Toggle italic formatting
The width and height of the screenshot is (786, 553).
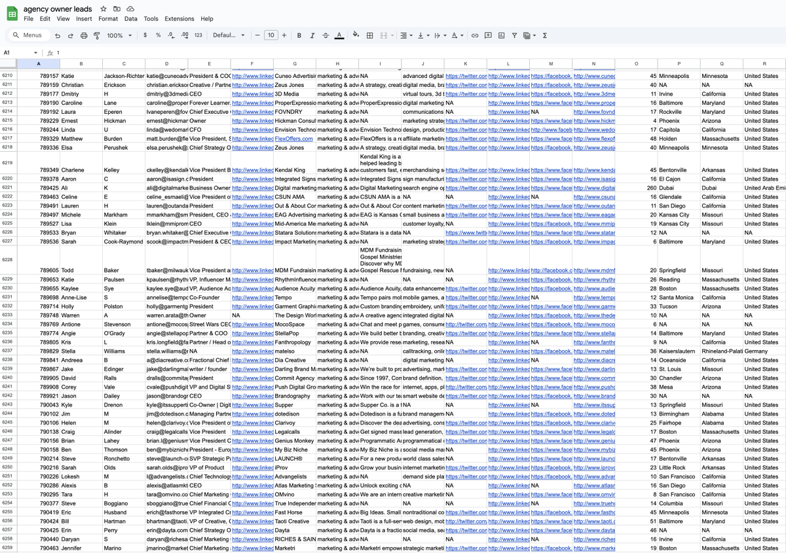312,35
